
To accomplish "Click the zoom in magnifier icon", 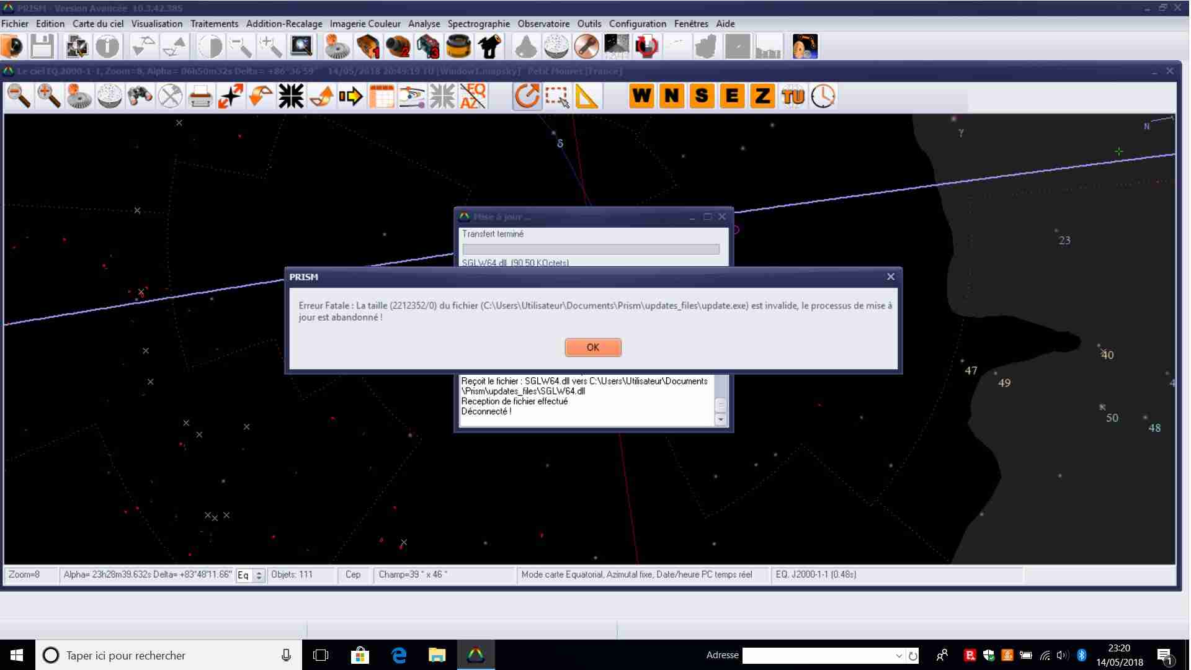I will pyautogui.click(x=49, y=97).
